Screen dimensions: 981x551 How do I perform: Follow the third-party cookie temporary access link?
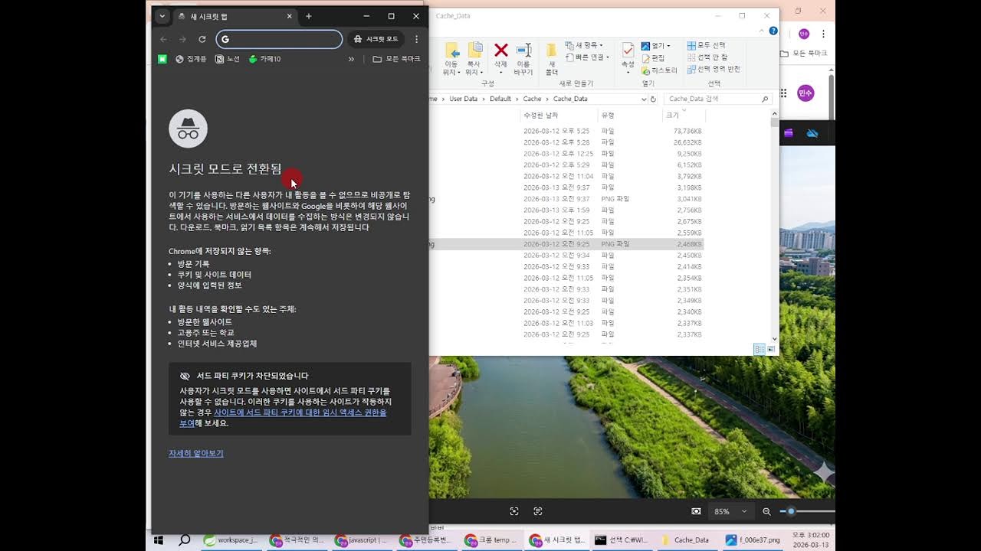tap(283, 418)
